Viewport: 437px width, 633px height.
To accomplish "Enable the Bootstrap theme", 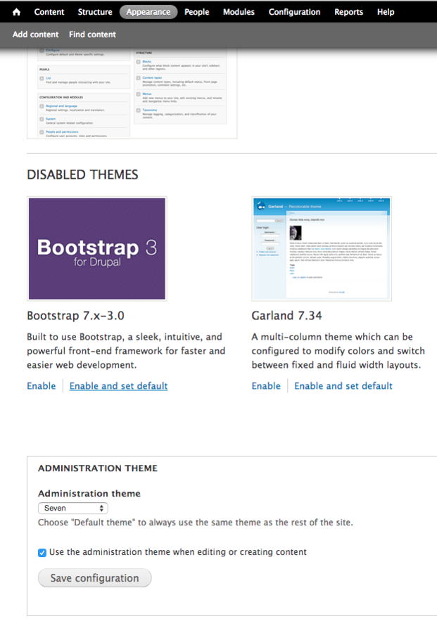I will (42, 386).
